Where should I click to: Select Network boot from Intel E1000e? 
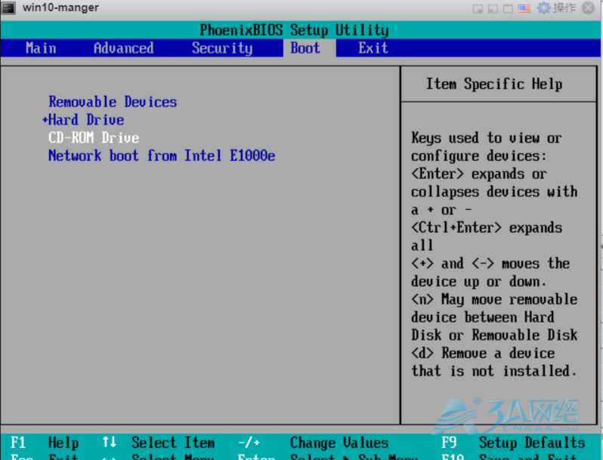pos(162,156)
